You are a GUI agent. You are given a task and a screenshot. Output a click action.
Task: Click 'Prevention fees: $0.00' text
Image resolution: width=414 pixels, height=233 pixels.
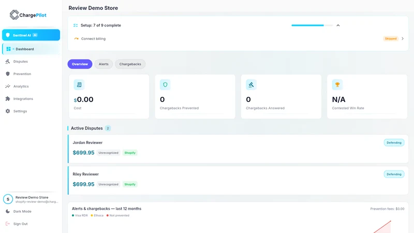(x=387, y=209)
